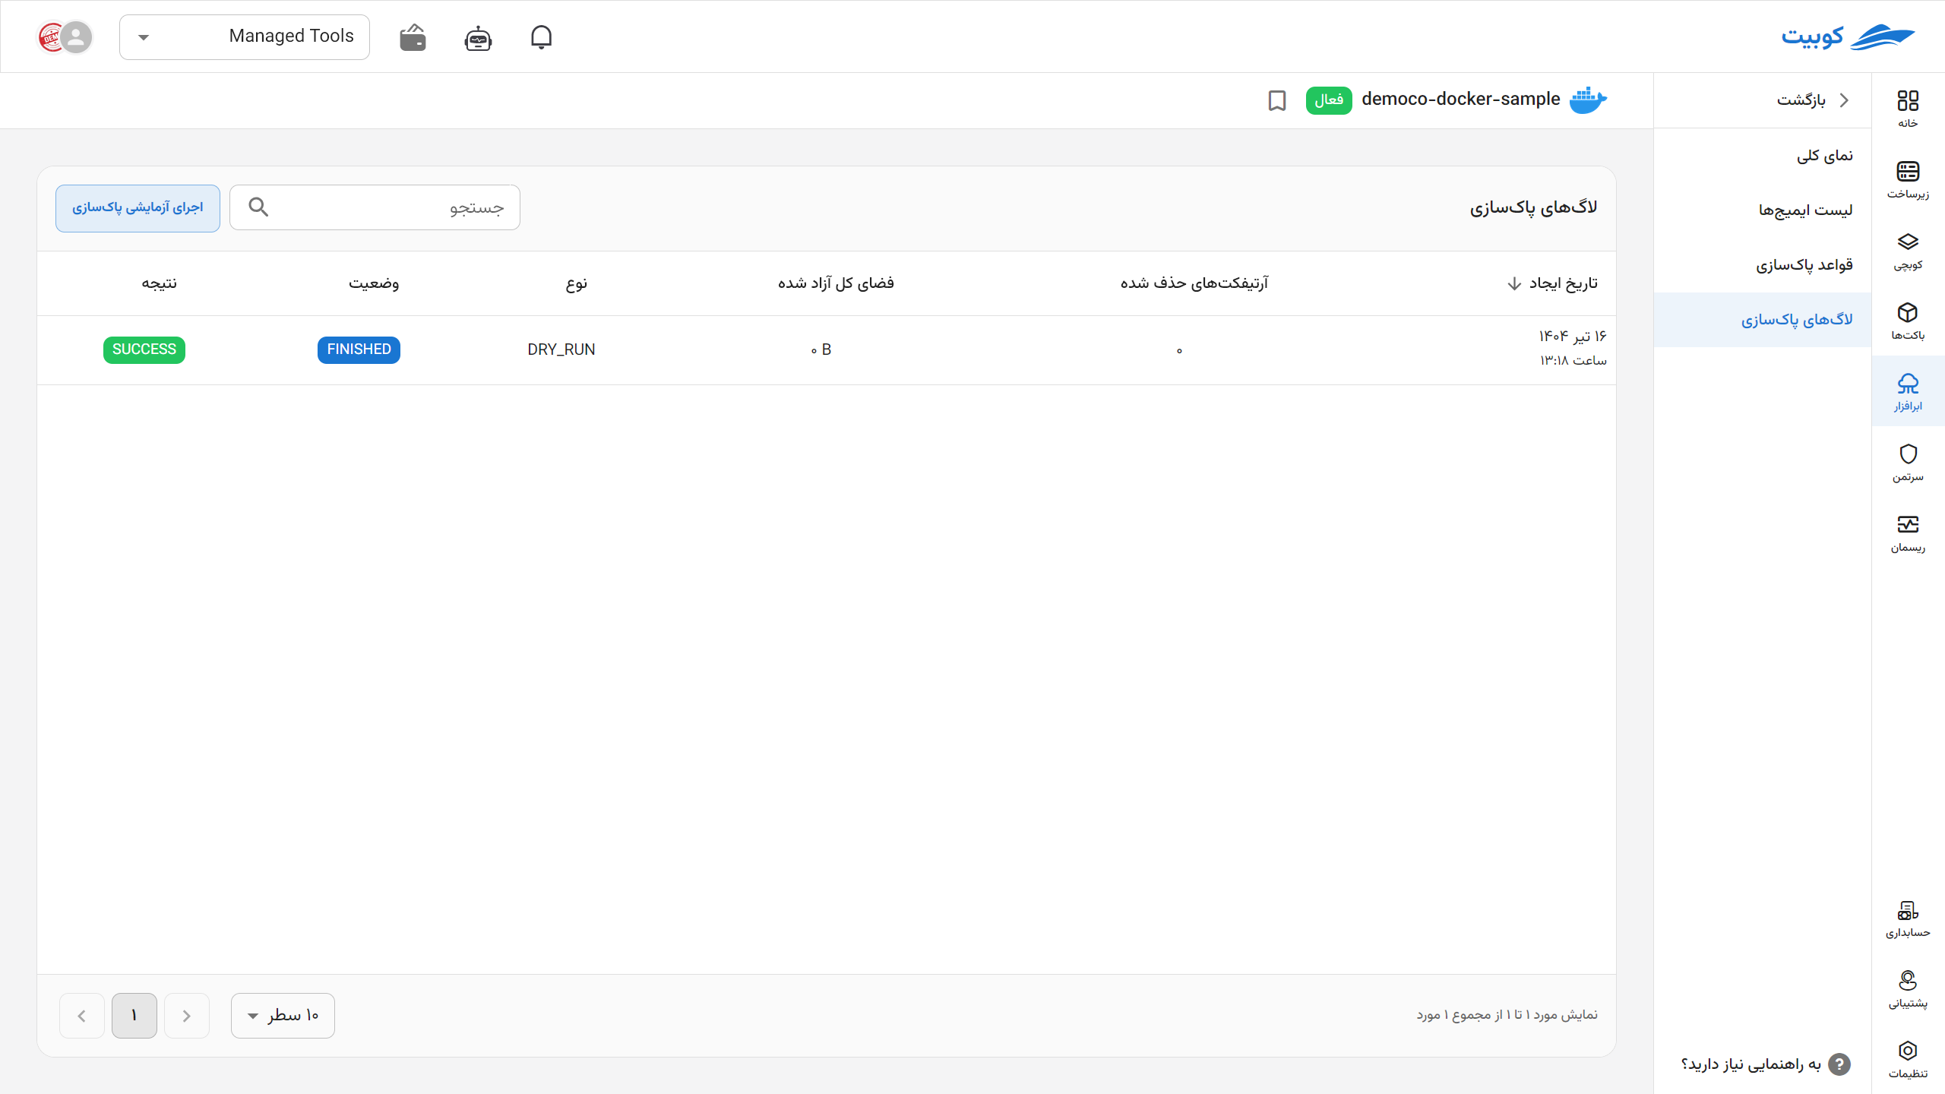Click the back chevron next to بازگشت
This screenshot has width=1945, height=1094.
click(x=1844, y=100)
